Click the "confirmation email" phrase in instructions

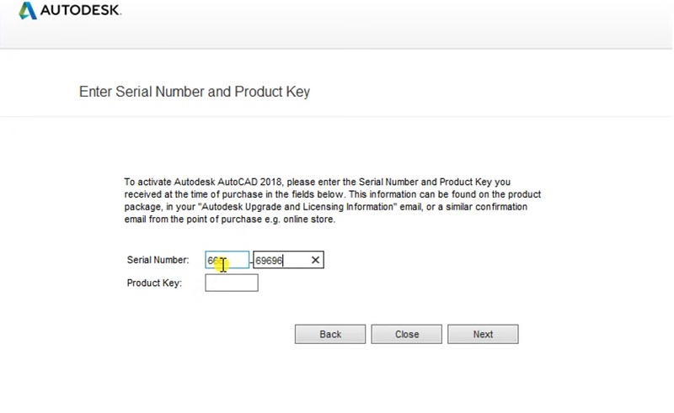click(x=497, y=207)
